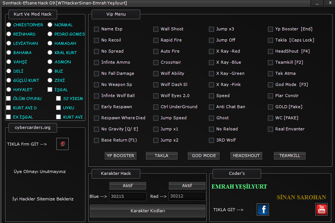
Task: Choose the KRAL KURT radio button
Action: tap(50, 53)
